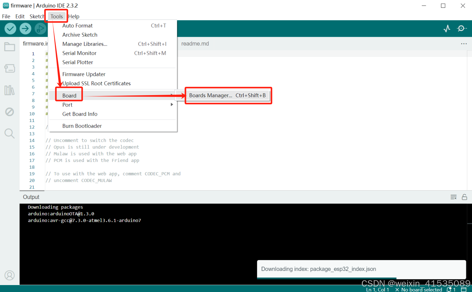Choose Auto Format from Tools menu
Screen dimensions: 472x292
(x=113, y=26)
